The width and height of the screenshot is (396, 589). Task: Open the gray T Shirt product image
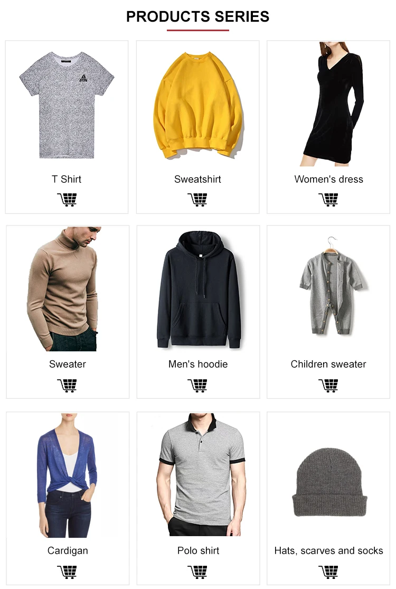tap(67, 105)
